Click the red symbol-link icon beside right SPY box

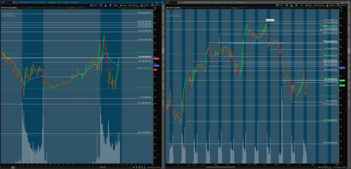tap(181, 2)
